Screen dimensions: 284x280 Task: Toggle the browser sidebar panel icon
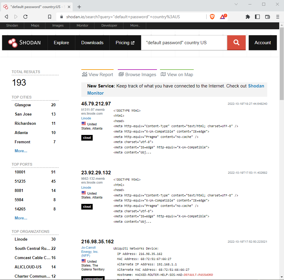pyautogui.click(x=257, y=17)
